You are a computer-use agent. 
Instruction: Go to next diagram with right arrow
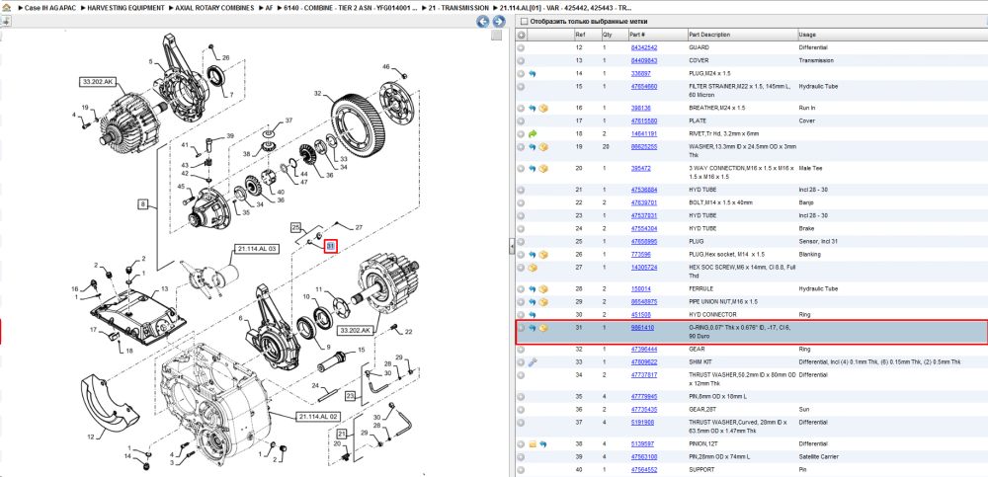pyautogui.click(x=498, y=22)
